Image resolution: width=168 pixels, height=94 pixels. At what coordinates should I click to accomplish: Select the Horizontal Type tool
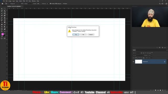pos(2,27)
